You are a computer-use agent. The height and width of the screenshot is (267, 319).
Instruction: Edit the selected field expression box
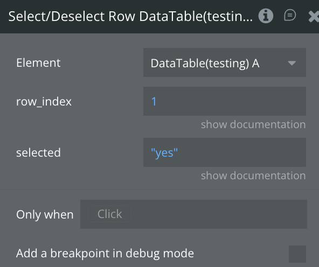pyautogui.click(x=225, y=152)
